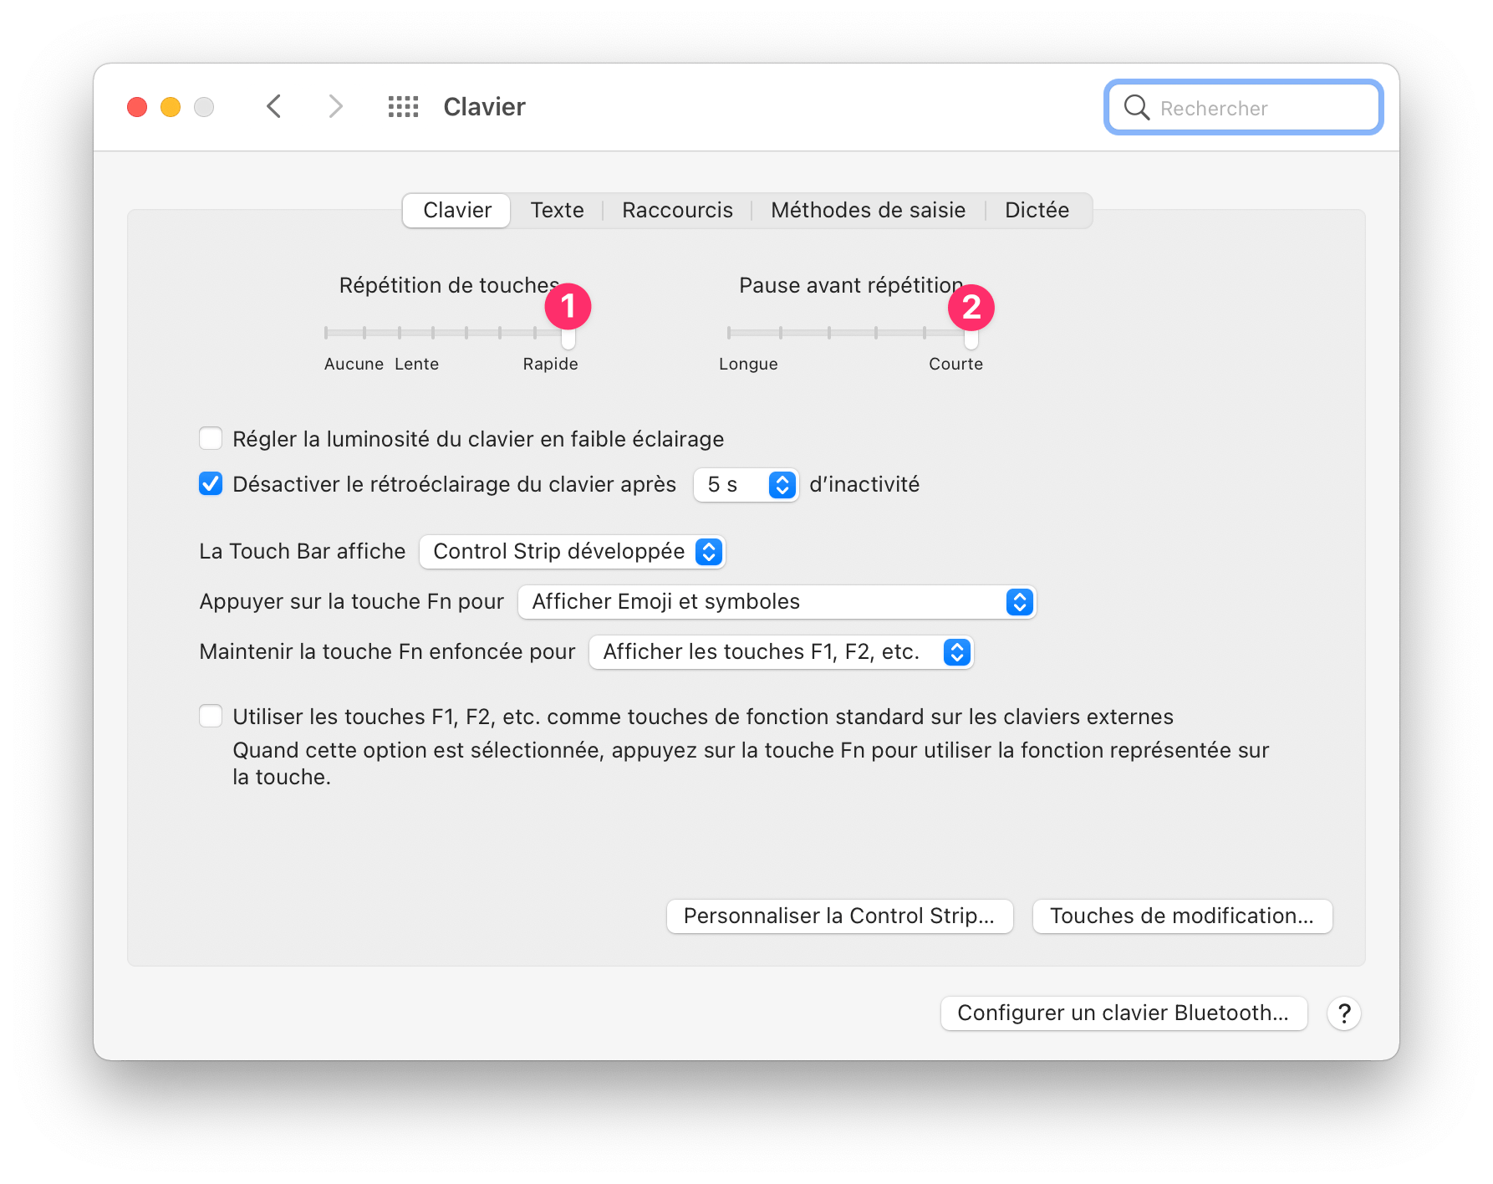Click Personnaliser la Control Strip button
Viewport: 1493px width, 1184px height.
pyautogui.click(x=840, y=916)
